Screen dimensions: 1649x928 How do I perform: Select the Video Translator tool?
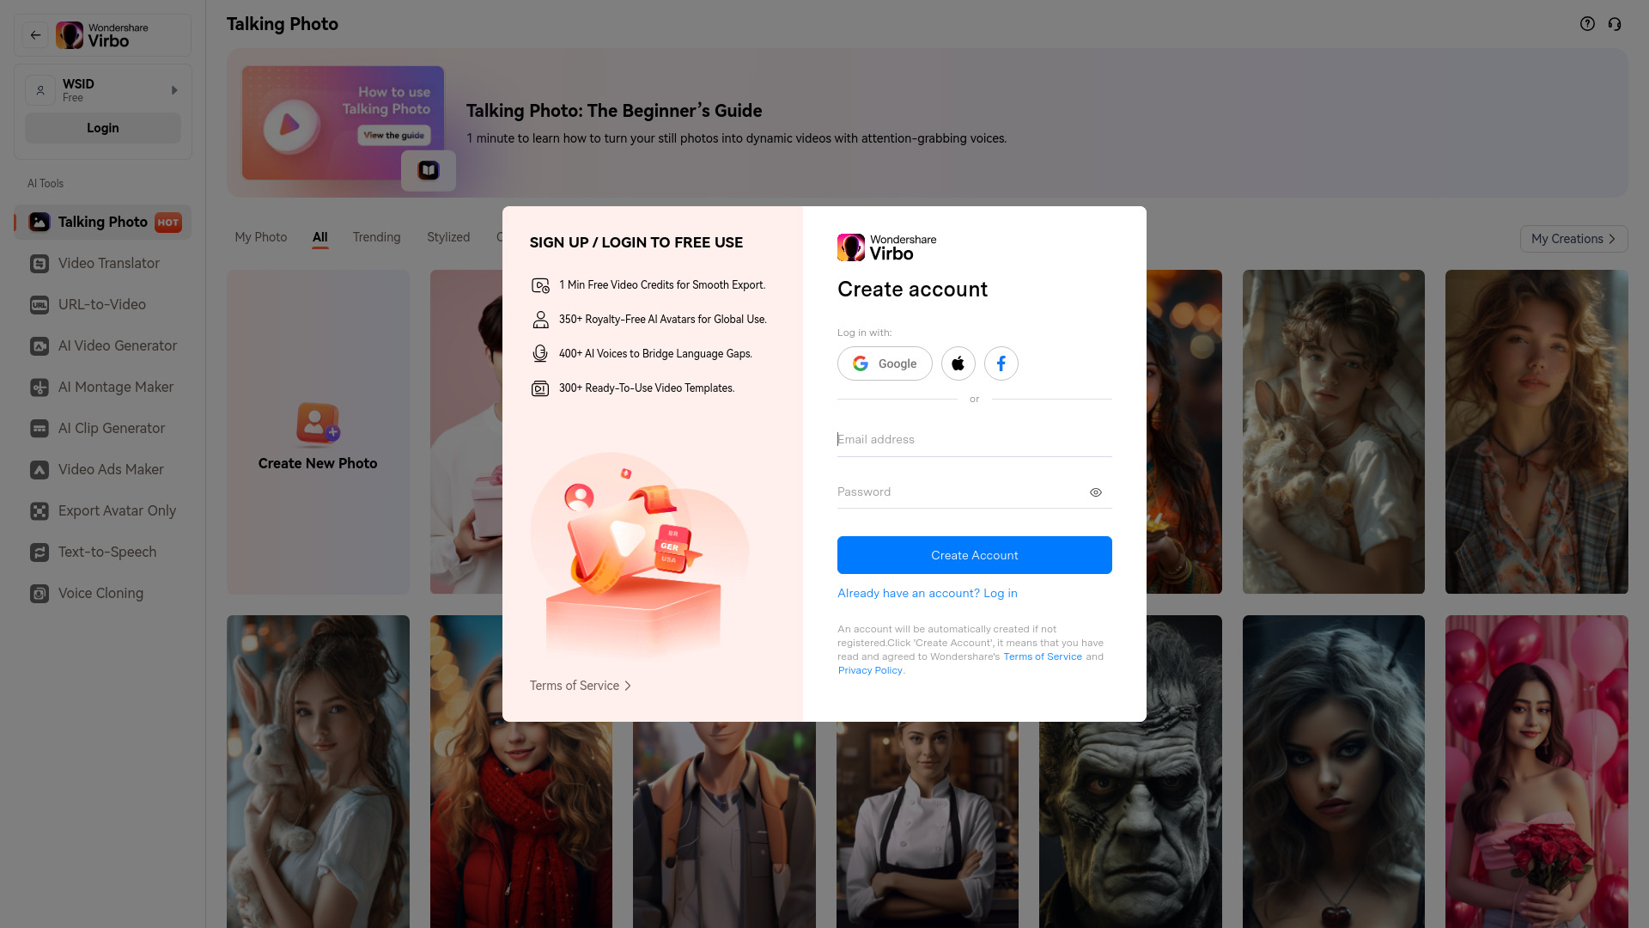(x=109, y=263)
